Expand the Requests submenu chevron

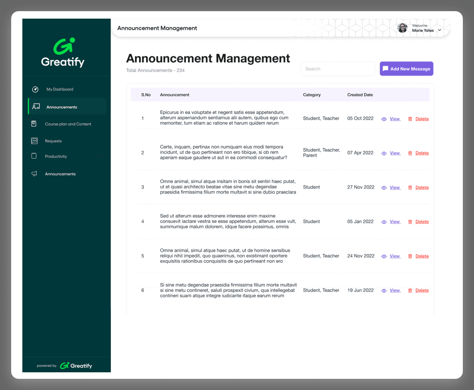coord(99,141)
